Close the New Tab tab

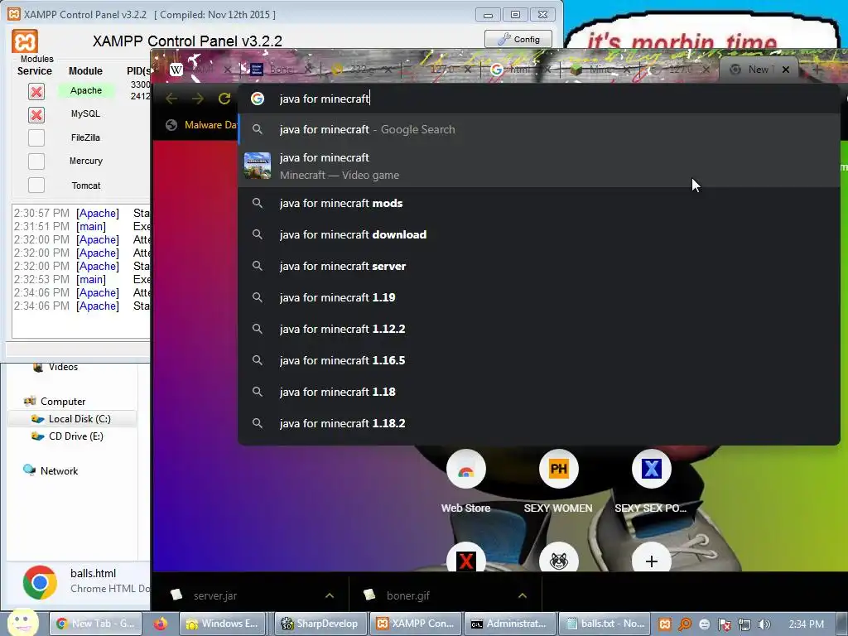click(x=786, y=70)
